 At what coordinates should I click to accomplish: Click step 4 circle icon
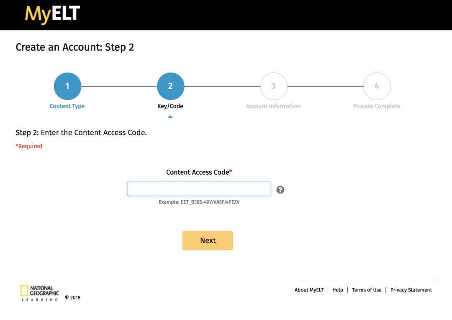tap(377, 86)
